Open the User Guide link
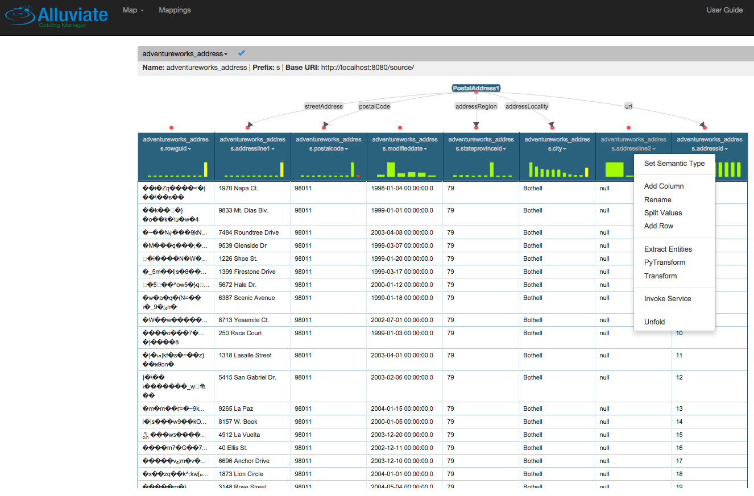The height and width of the screenshot is (496, 754). (724, 10)
